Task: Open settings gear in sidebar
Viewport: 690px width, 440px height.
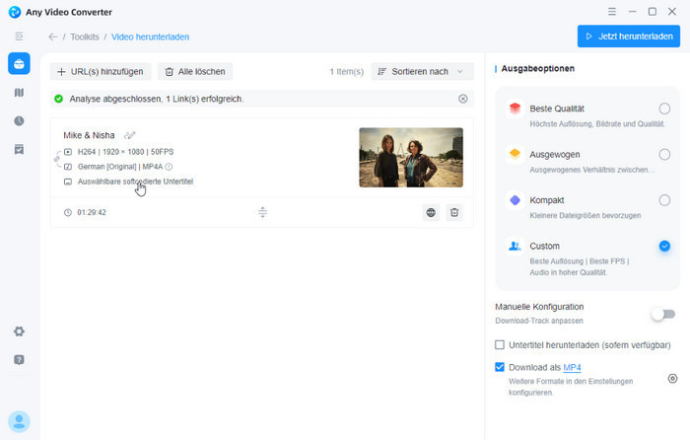Action: (19, 331)
